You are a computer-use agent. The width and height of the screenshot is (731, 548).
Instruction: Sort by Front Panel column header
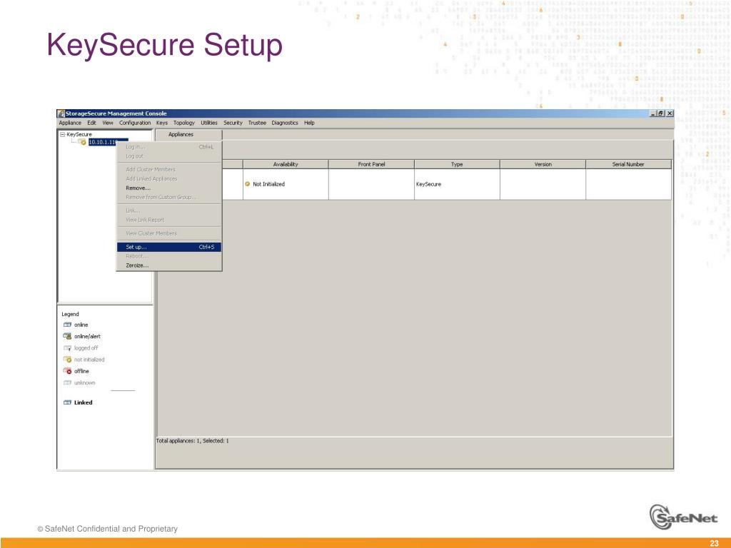[371, 165]
